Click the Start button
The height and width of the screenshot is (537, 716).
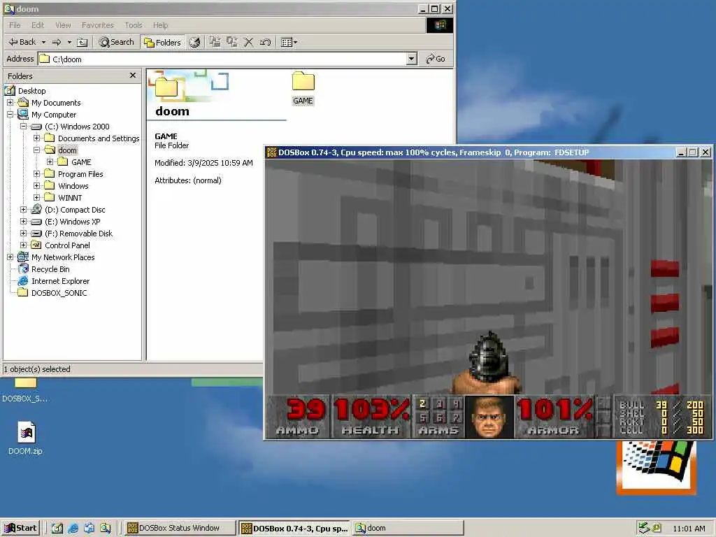(21, 528)
